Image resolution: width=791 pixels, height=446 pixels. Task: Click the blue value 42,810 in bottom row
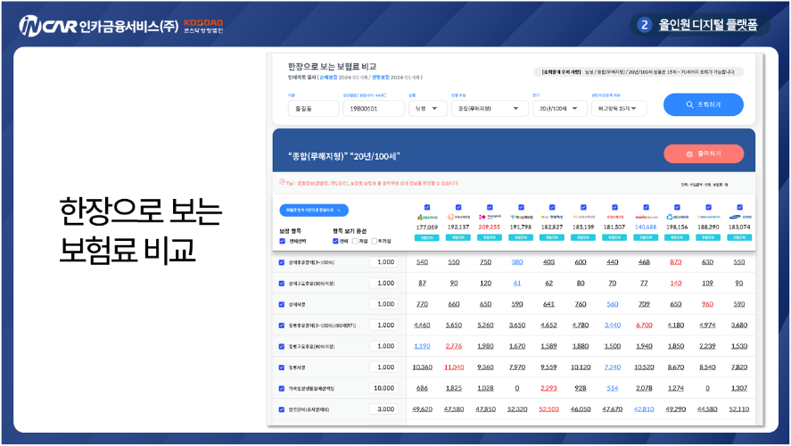644,409
